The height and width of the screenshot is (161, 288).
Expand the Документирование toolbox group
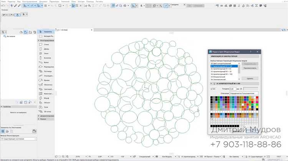pyautogui.click(x=38, y=116)
